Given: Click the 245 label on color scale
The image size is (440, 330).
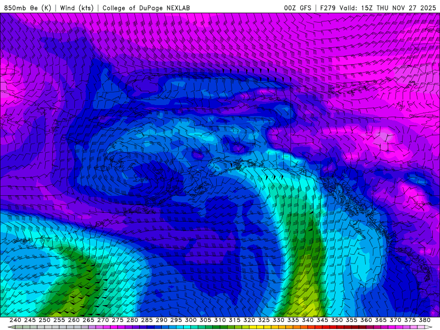Looking at the screenshot, I should point(30,320).
